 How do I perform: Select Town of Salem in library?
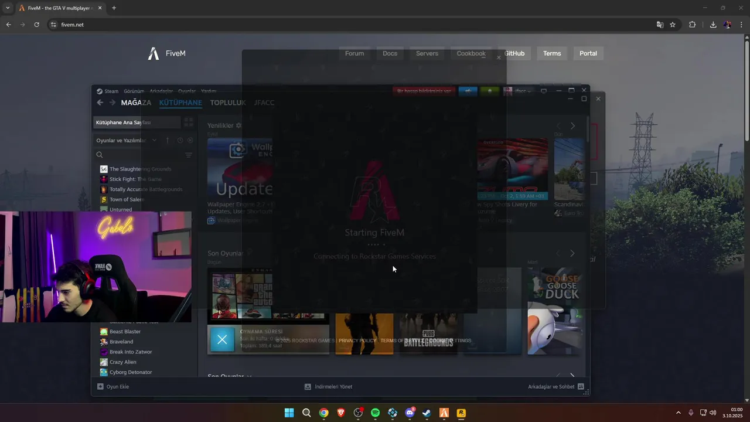[122, 199]
